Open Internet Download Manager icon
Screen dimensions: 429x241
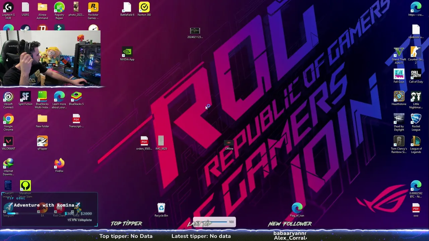(x=8, y=167)
